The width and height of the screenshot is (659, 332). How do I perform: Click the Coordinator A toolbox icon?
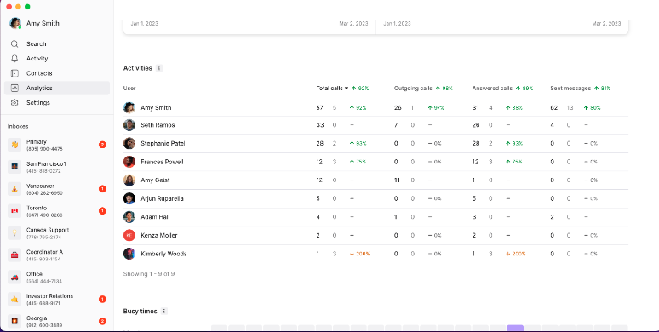(x=14, y=255)
